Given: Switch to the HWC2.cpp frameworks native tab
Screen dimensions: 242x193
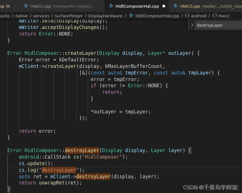Looking at the screenshot, I should click(62, 6).
